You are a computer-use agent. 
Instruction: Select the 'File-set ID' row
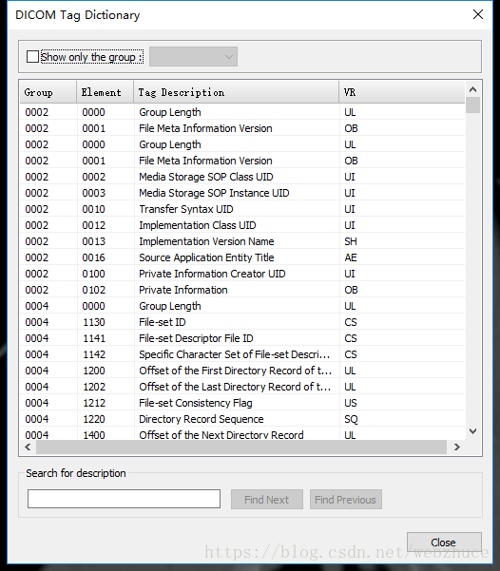pos(242,322)
